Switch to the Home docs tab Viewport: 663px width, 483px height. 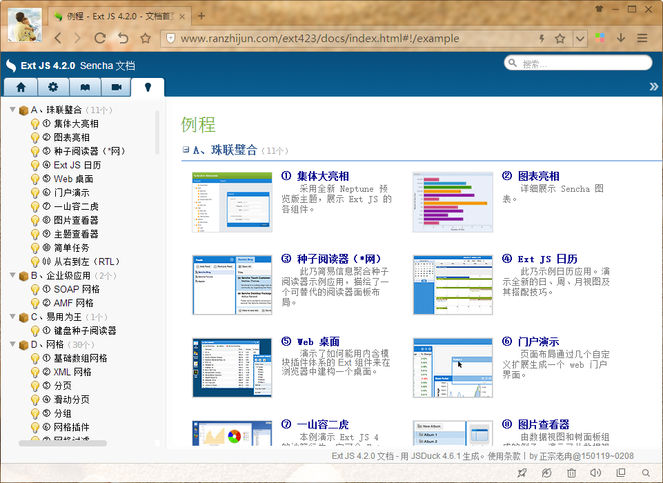[21, 87]
